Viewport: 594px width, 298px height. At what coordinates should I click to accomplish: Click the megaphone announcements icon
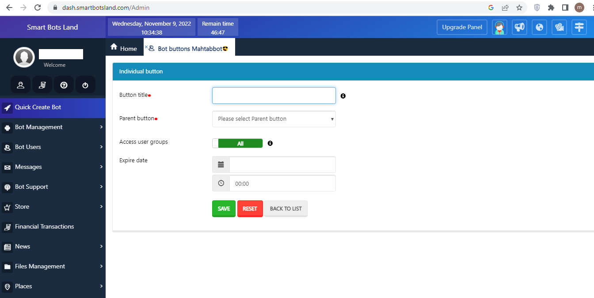519,27
